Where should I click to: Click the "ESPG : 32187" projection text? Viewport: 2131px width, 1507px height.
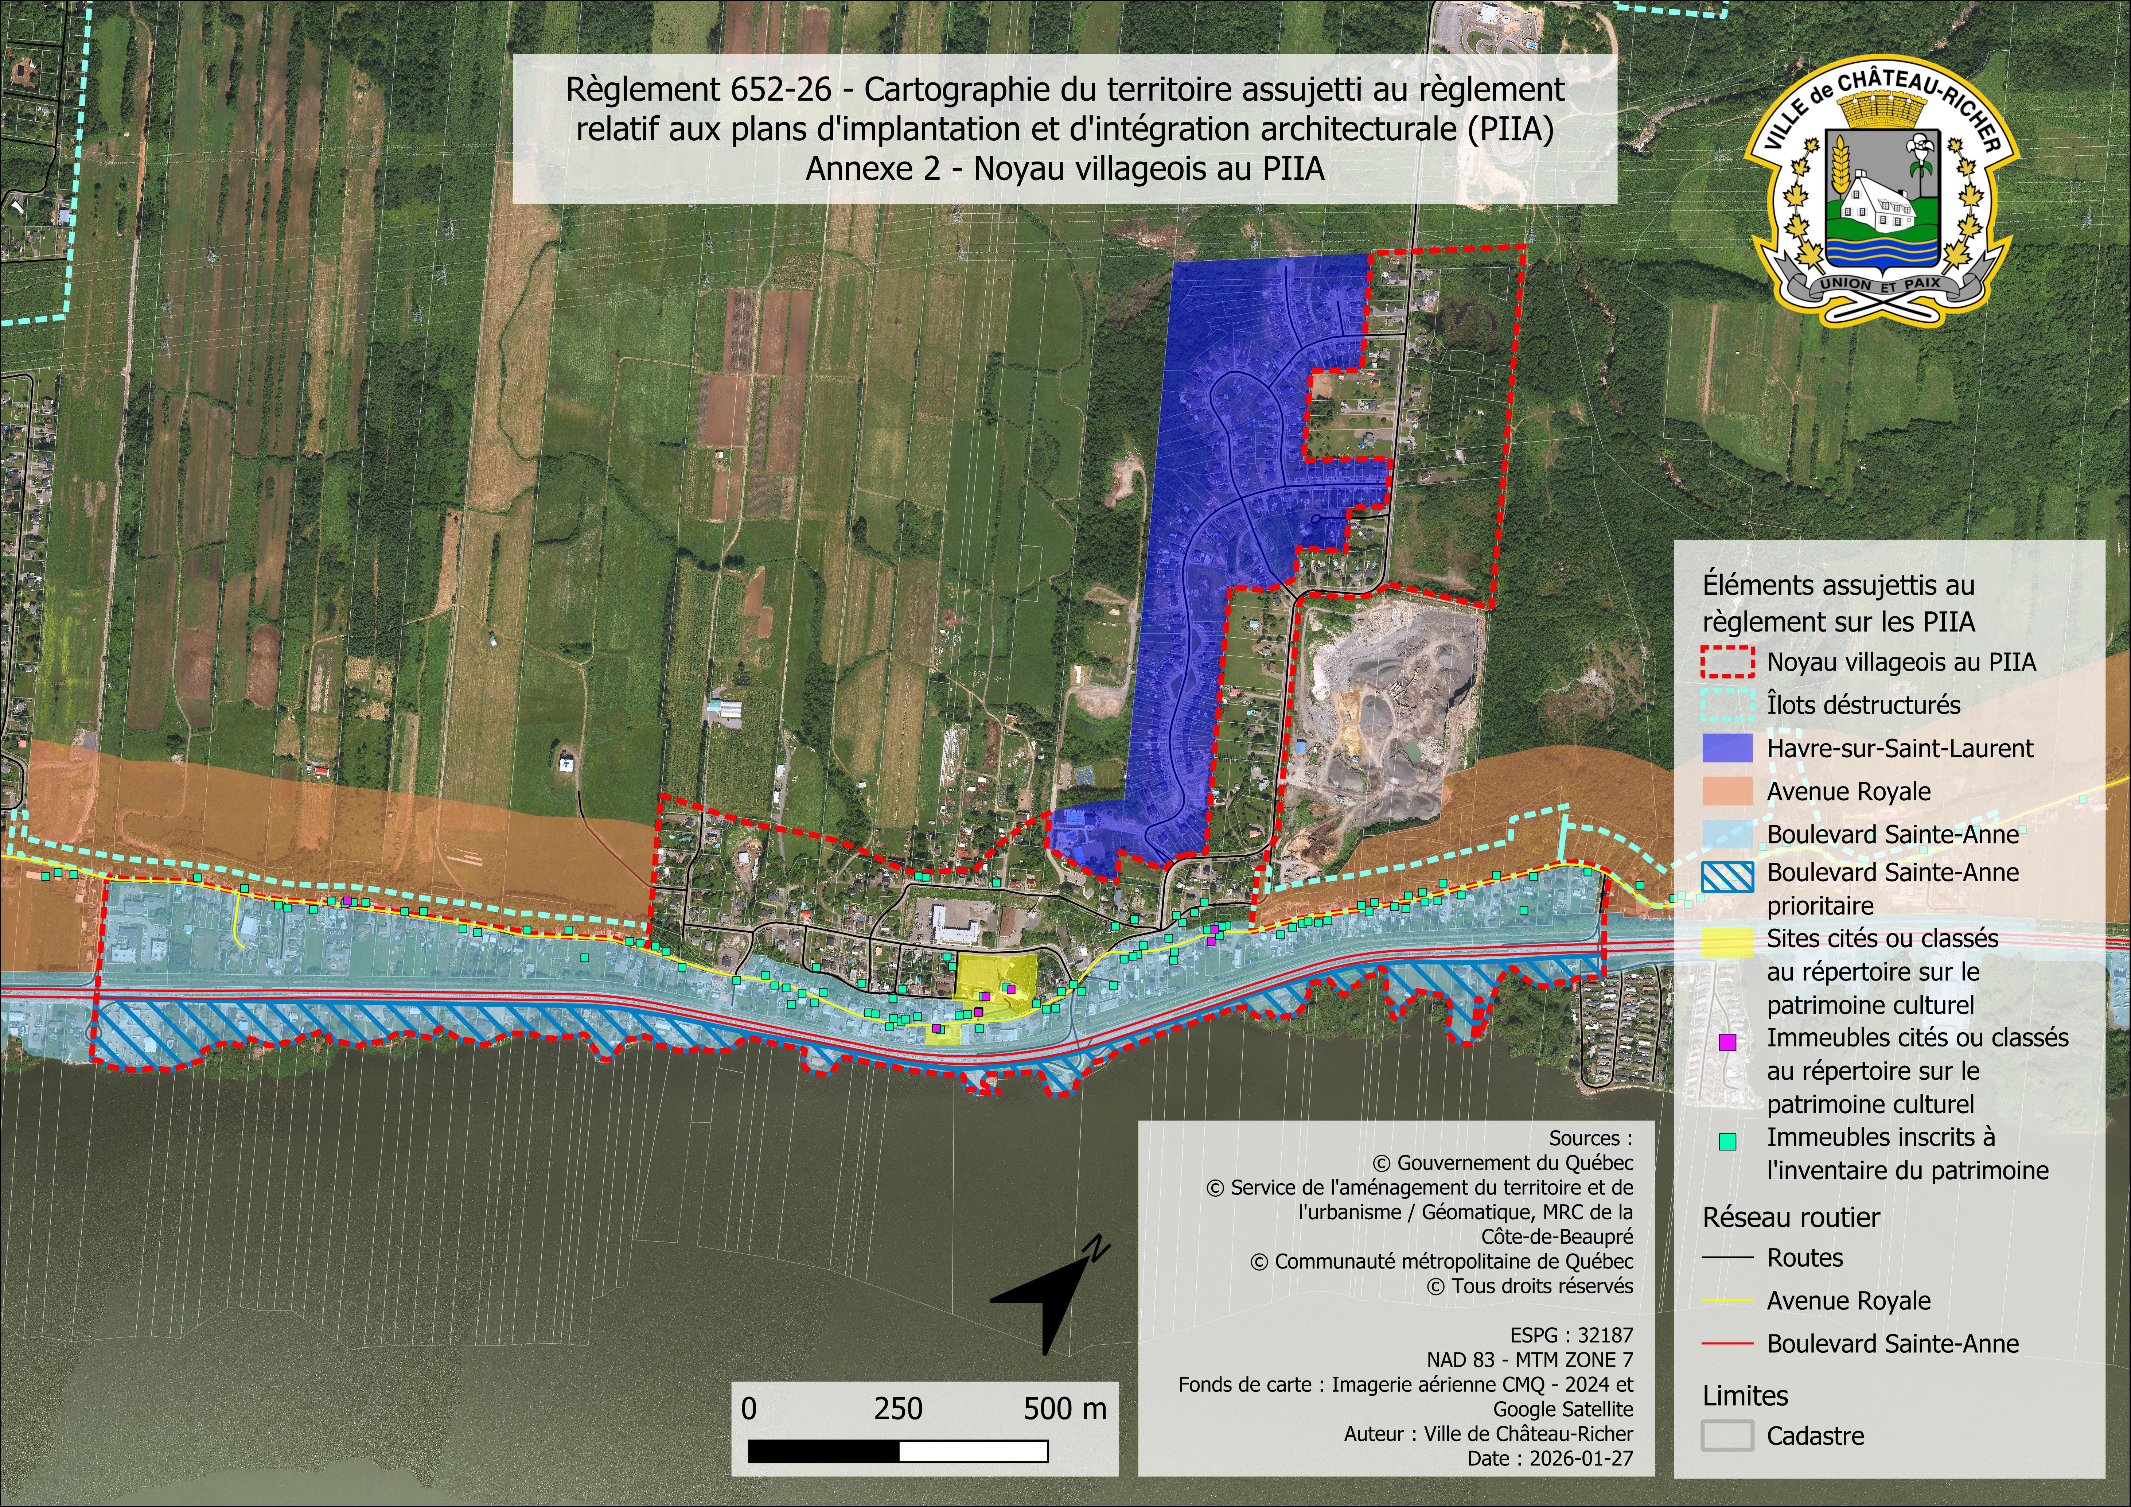pos(1571,1335)
